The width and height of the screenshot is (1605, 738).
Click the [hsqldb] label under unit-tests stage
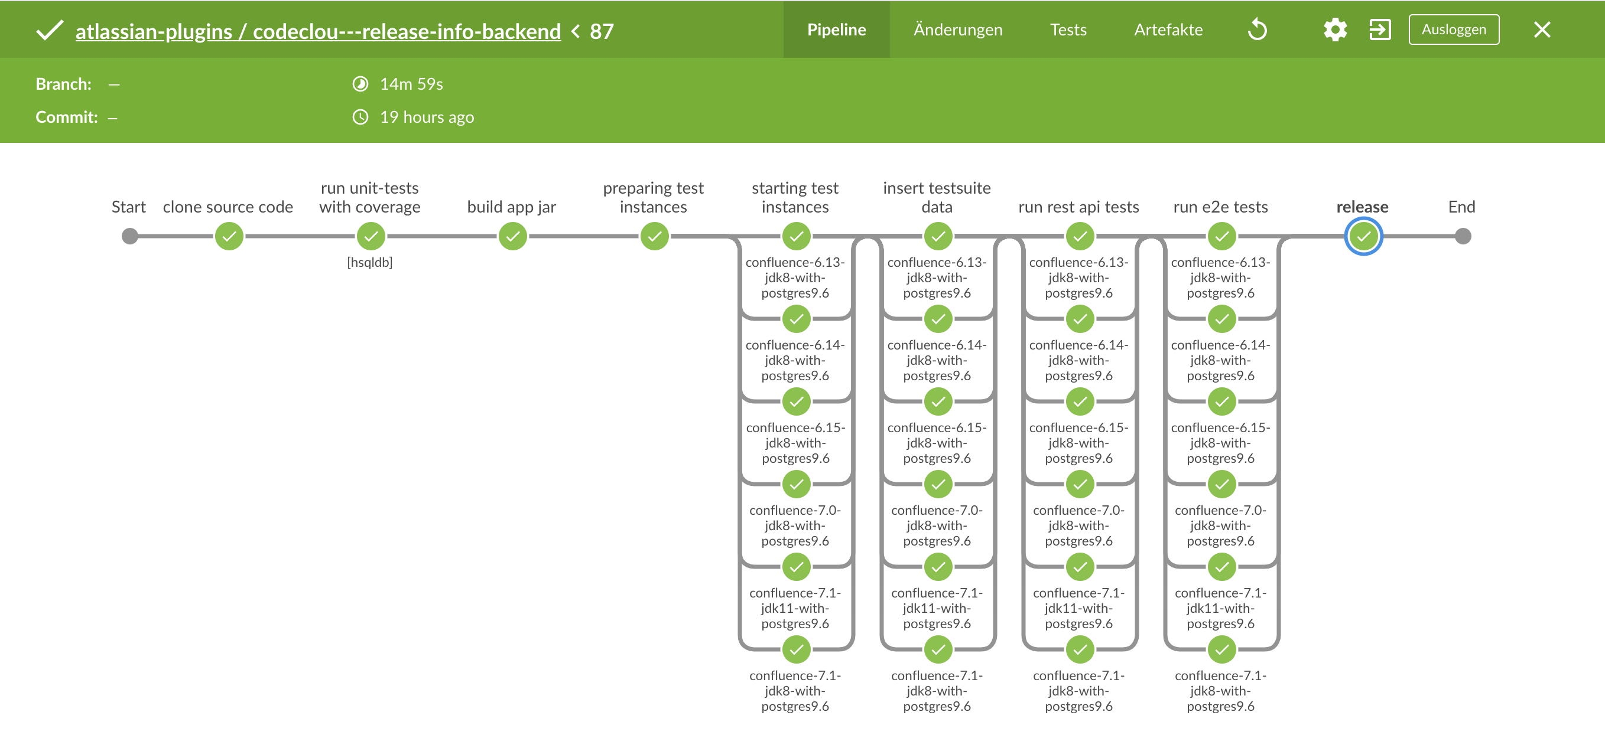pyautogui.click(x=369, y=263)
